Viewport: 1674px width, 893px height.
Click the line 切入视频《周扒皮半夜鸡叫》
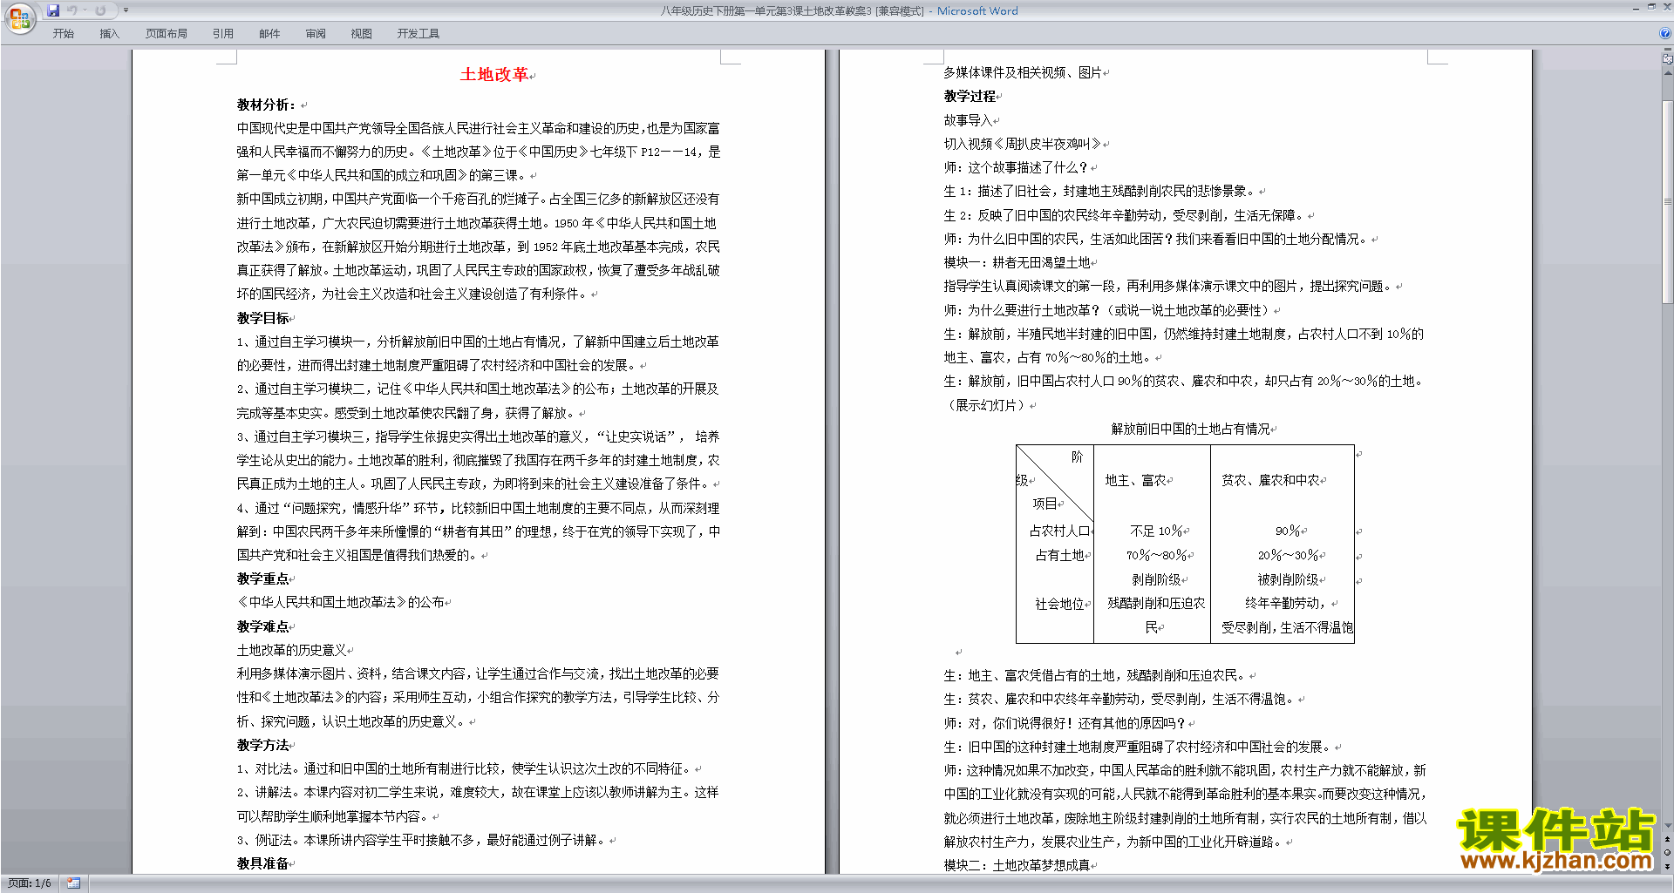1023,144
